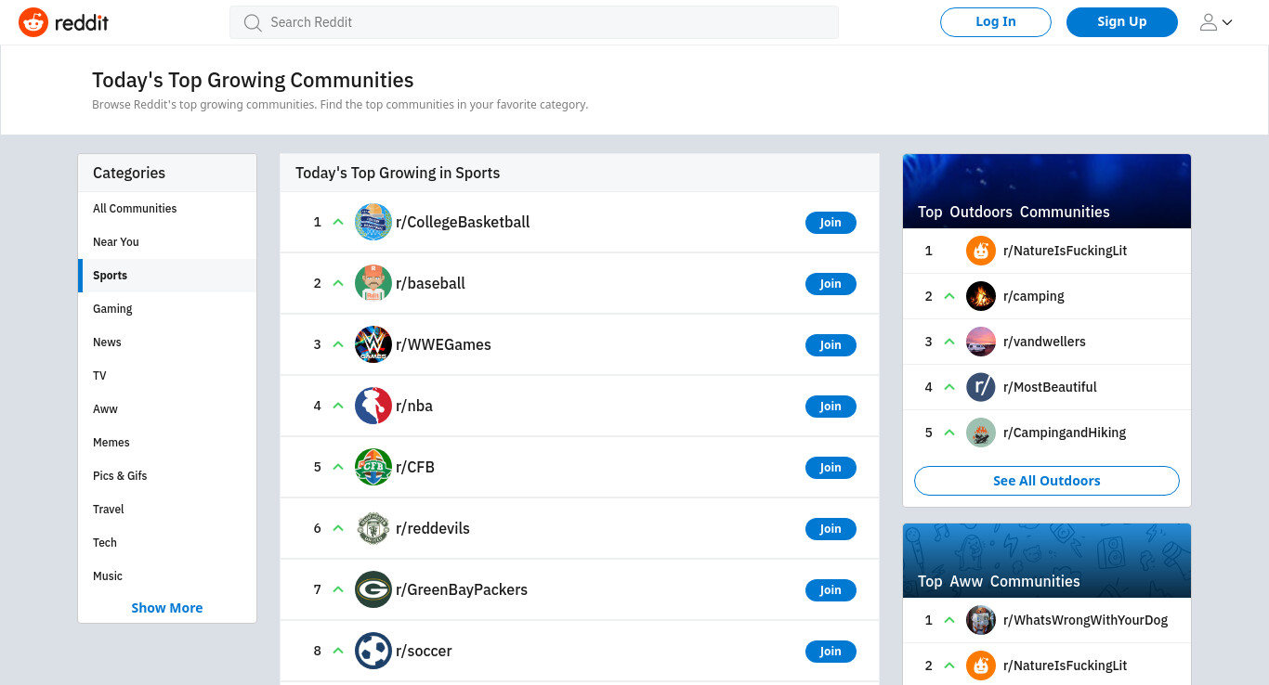This screenshot has height=685, width=1269.
Task: Select the Tech category
Action: pos(167,543)
